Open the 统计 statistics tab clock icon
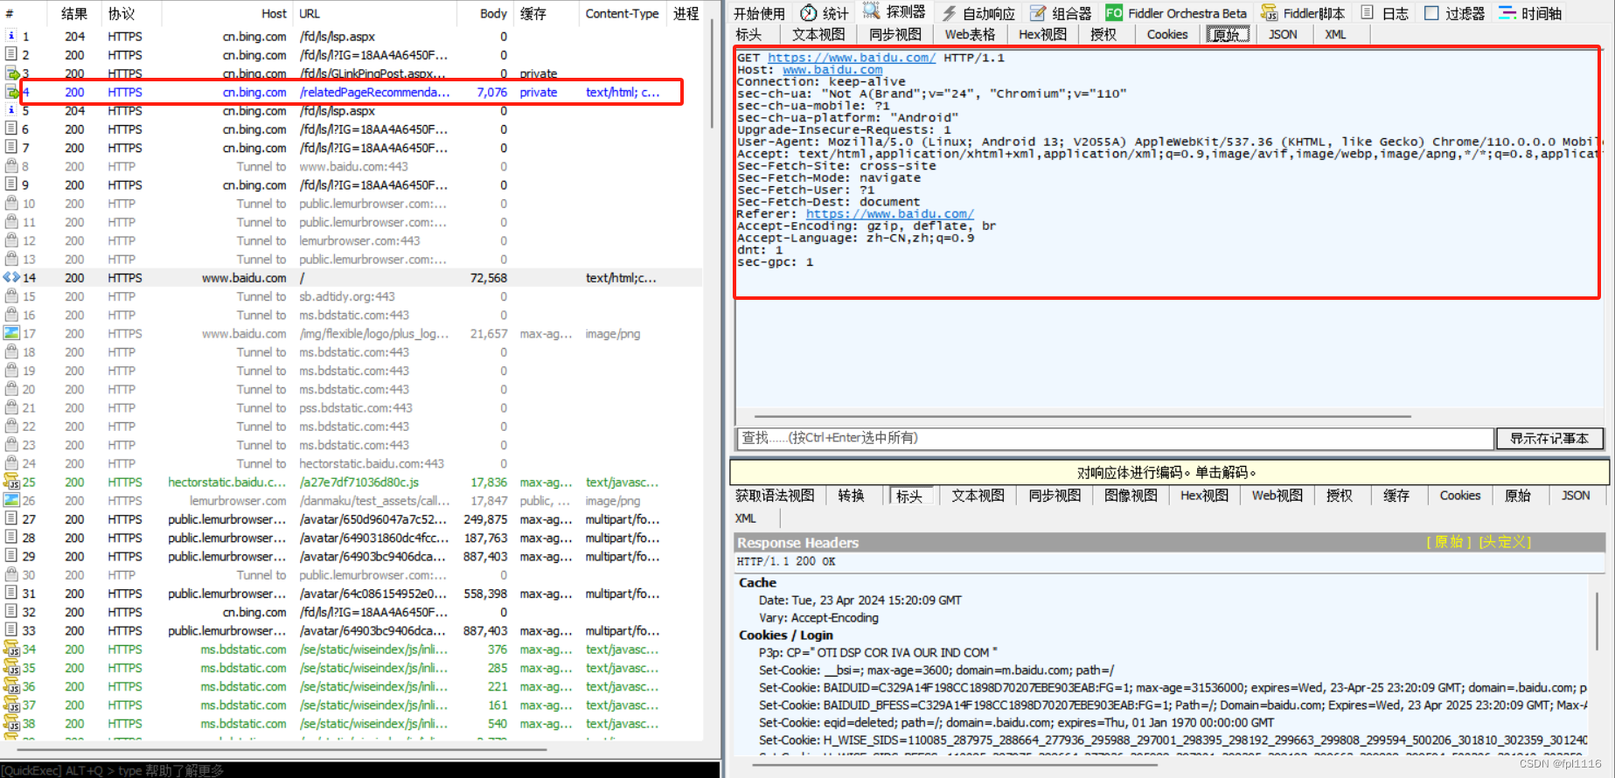Viewport: 1615px width, 778px height. coord(809,13)
